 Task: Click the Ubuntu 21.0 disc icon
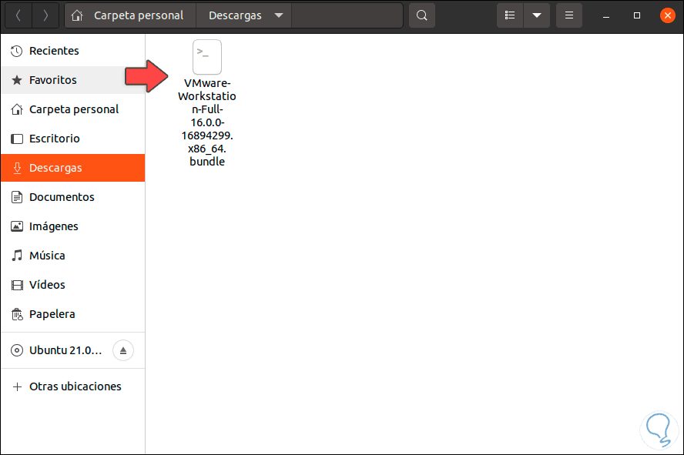(17, 350)
